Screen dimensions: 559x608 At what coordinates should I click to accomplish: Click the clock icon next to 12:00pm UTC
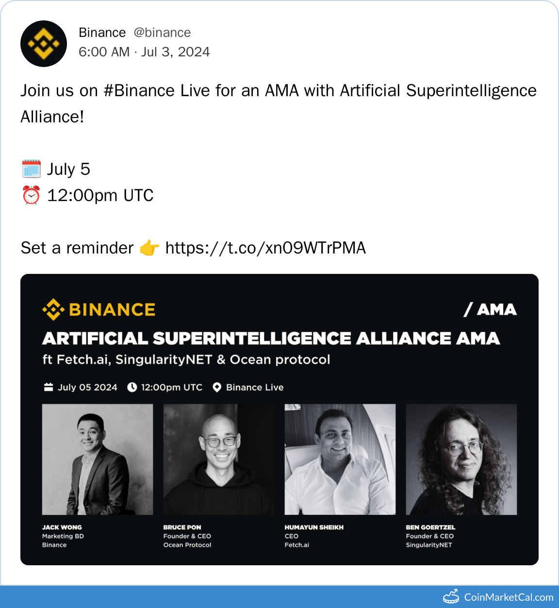(x=132, y=387)
